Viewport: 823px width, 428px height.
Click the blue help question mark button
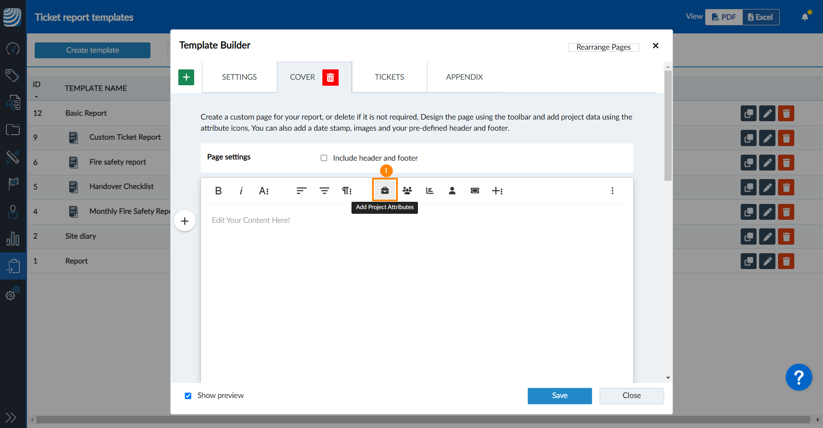tap(799, 377)
